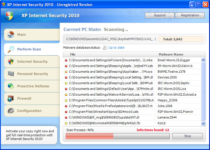Click yellow threat marker for Kot.b

(66, 123)
